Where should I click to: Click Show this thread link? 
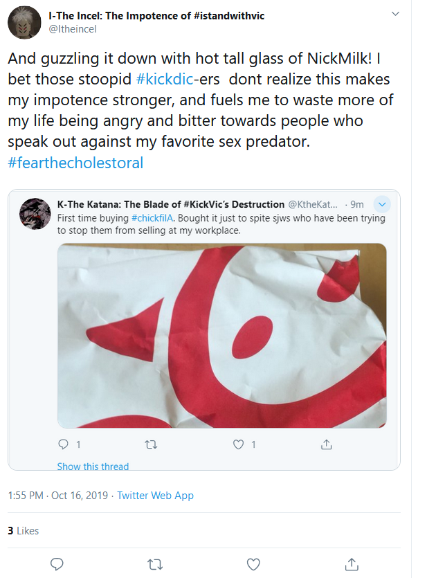pos(93,467)
